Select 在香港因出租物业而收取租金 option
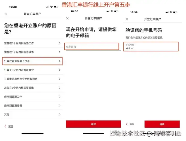Screen dimensions: 186x141 [32, 79]
